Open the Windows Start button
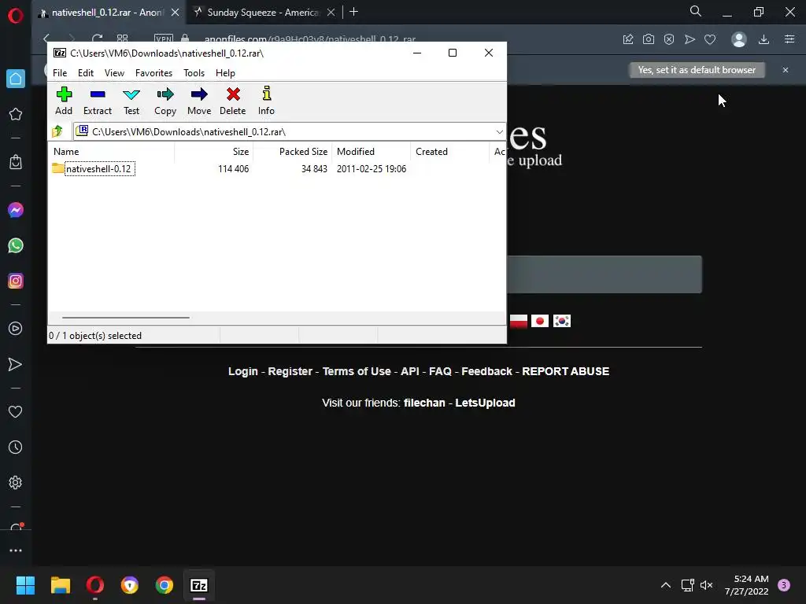Image resolution: width=806 pixels, height=604 pixels. (x=25, y=585)
